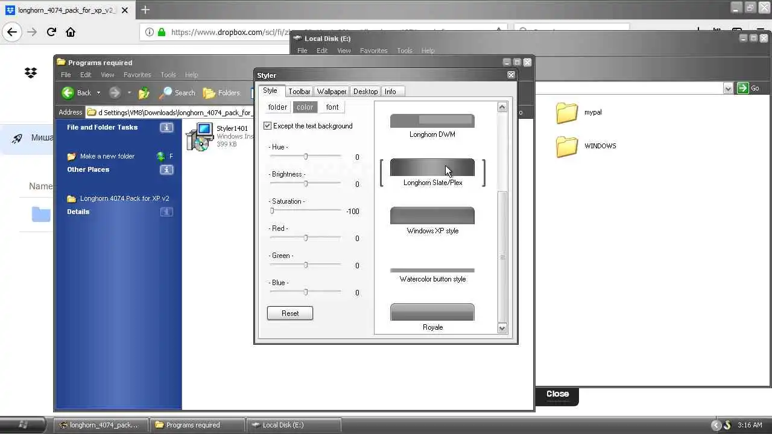Open Forward button history dropdown arrow

tap(129, 93)
